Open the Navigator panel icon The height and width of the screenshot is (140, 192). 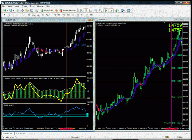[x=27, y=10]
